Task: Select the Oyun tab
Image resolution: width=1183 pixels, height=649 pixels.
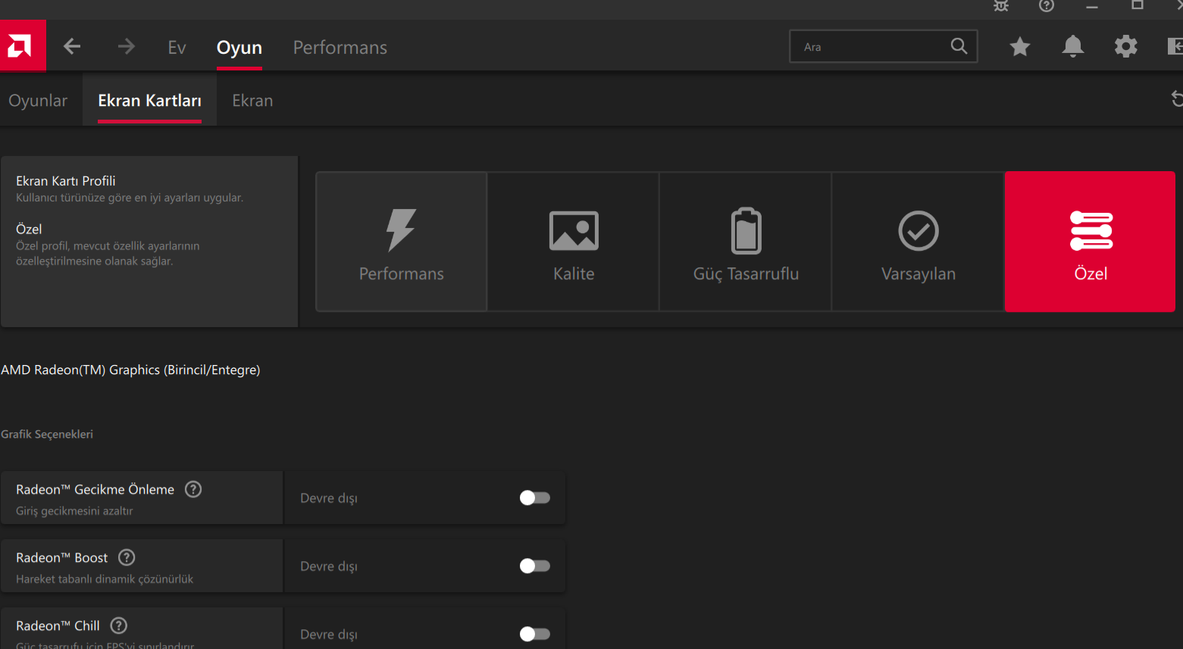Action: pyautogui.click(x=239, y=48)
